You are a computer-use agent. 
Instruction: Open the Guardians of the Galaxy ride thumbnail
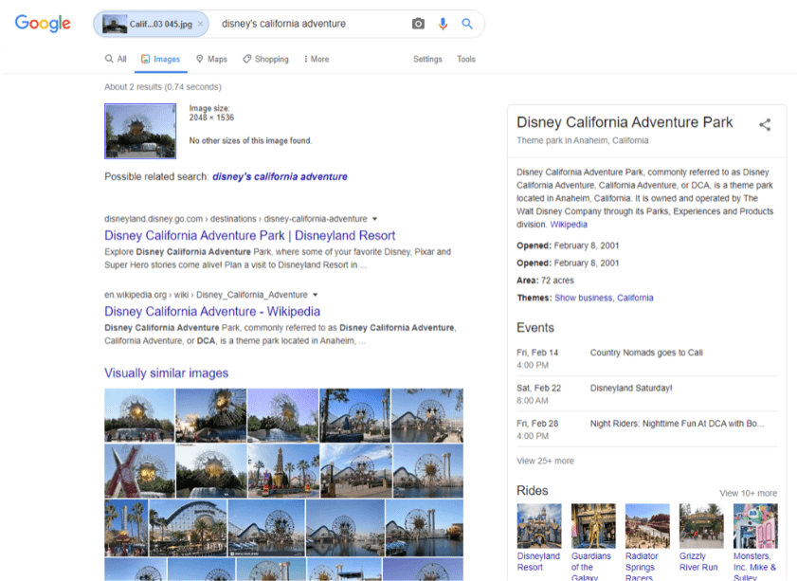(593, 526)
